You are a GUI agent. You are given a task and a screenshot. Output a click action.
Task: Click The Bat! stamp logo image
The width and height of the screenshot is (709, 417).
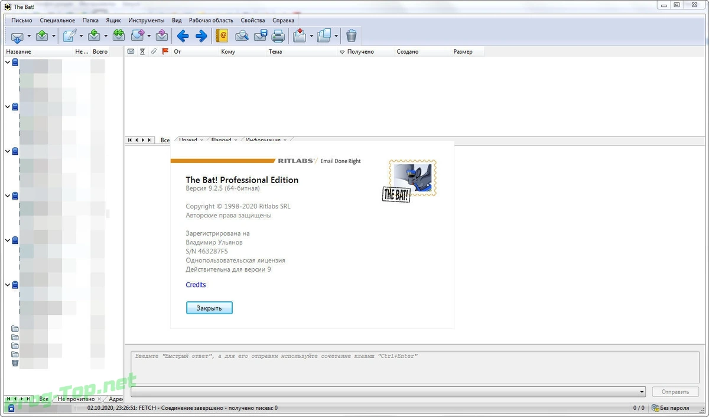point(409,181)
